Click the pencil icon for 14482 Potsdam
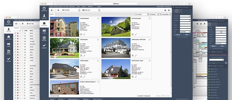Viewport: 232px width, 100px height. [84, 77]
